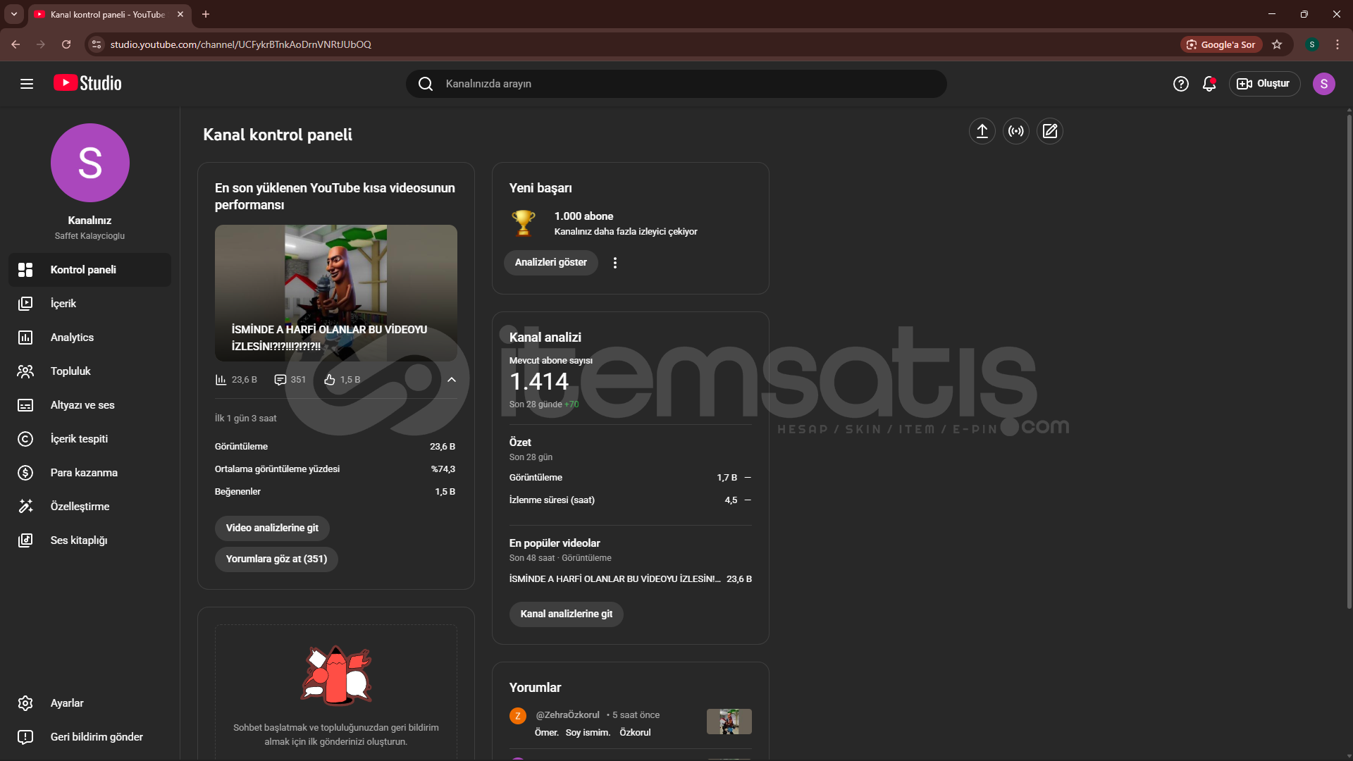Open the help question mark icon
The width and height of the screenshot is (1353, 761).
pyautogui.click(x=1180, y=84)
